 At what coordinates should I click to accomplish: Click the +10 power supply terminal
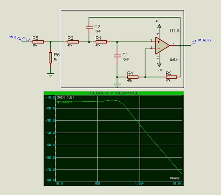(159, 26)
